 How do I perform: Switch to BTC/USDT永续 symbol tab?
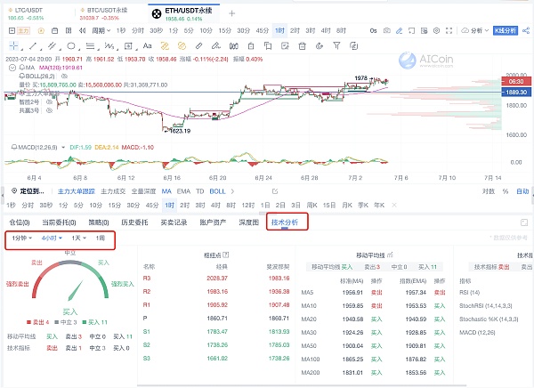tap(103, 13)
